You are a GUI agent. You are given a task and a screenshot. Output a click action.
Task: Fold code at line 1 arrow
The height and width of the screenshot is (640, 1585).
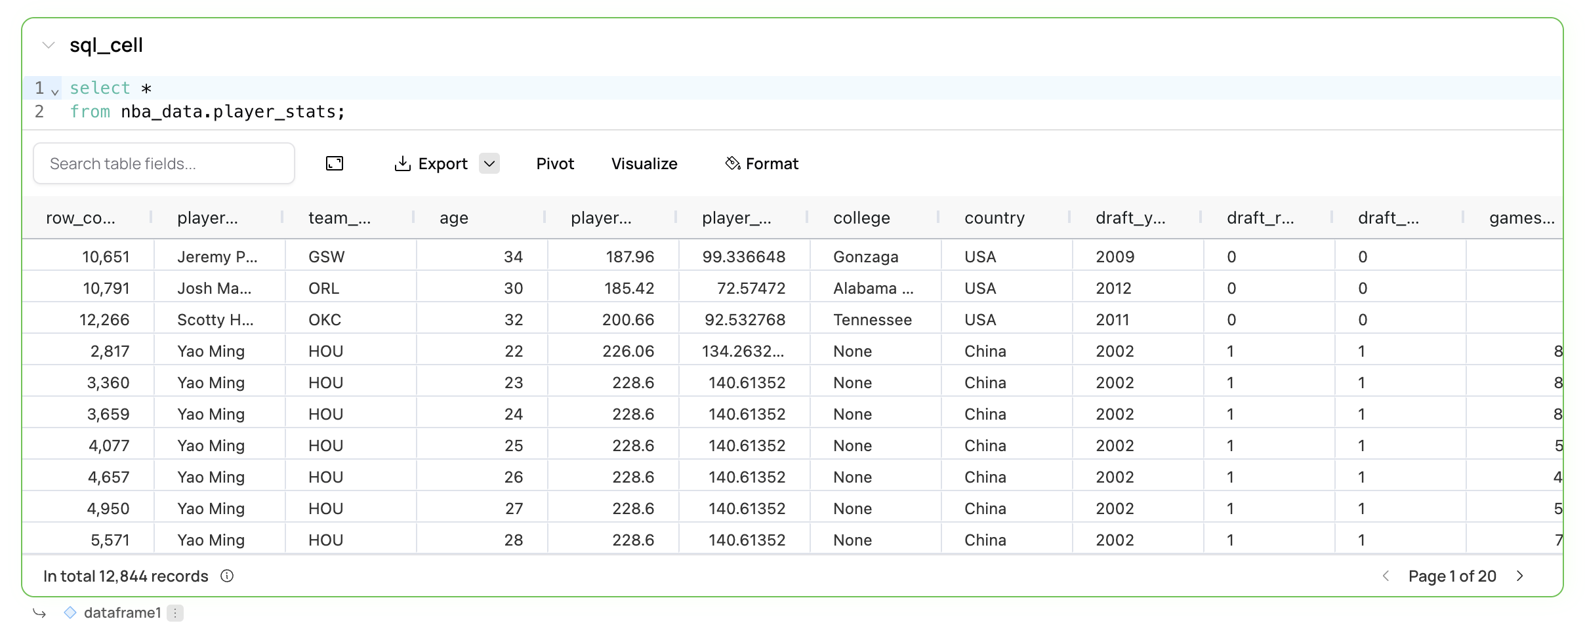point(55,91)
